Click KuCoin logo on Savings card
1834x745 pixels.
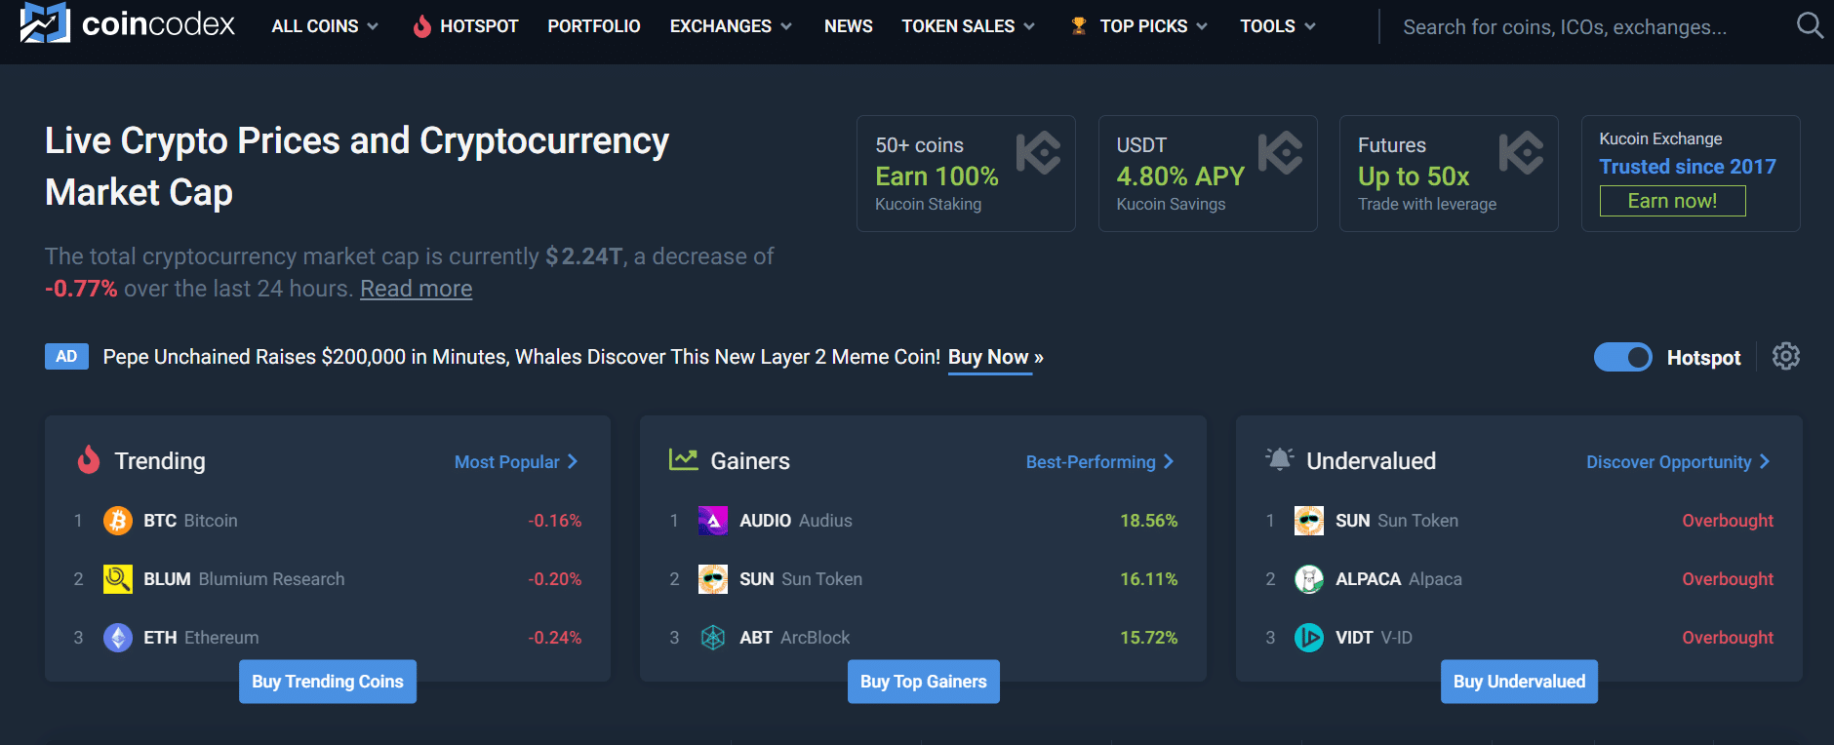pyautogui.click(x=1280, y=153)
